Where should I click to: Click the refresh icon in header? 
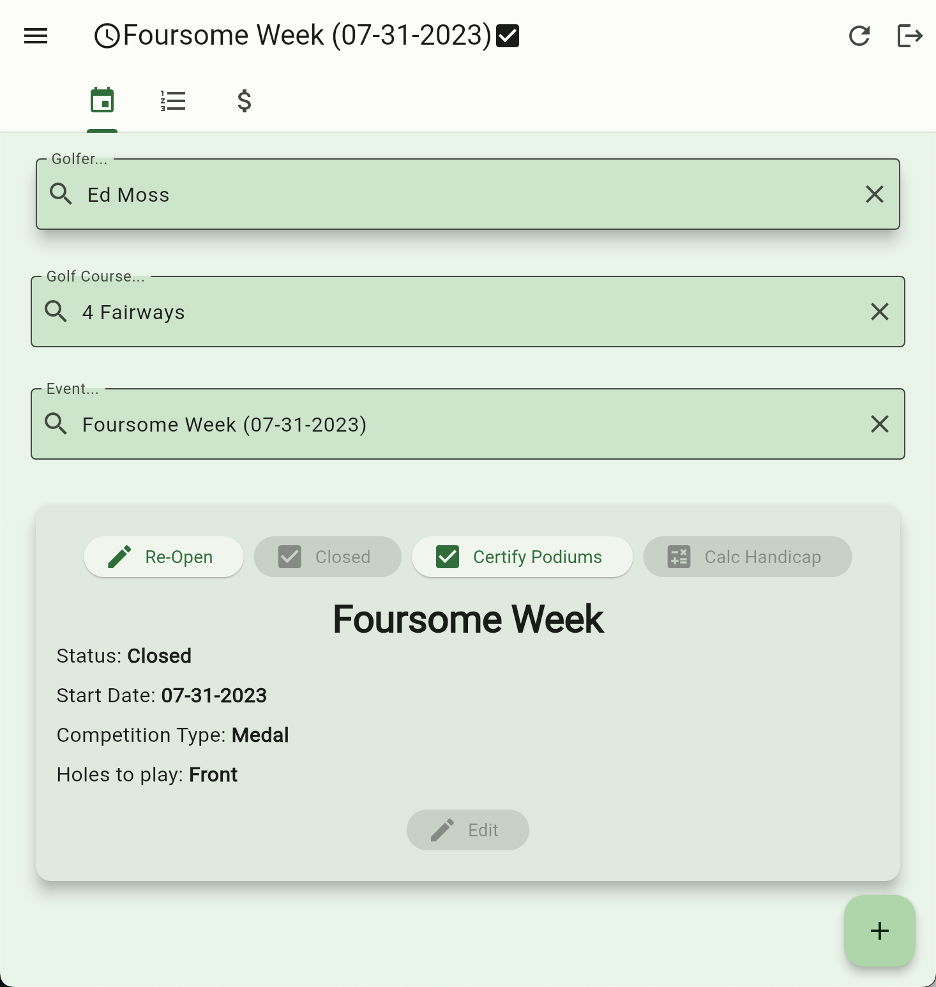[x=859, y=36]
